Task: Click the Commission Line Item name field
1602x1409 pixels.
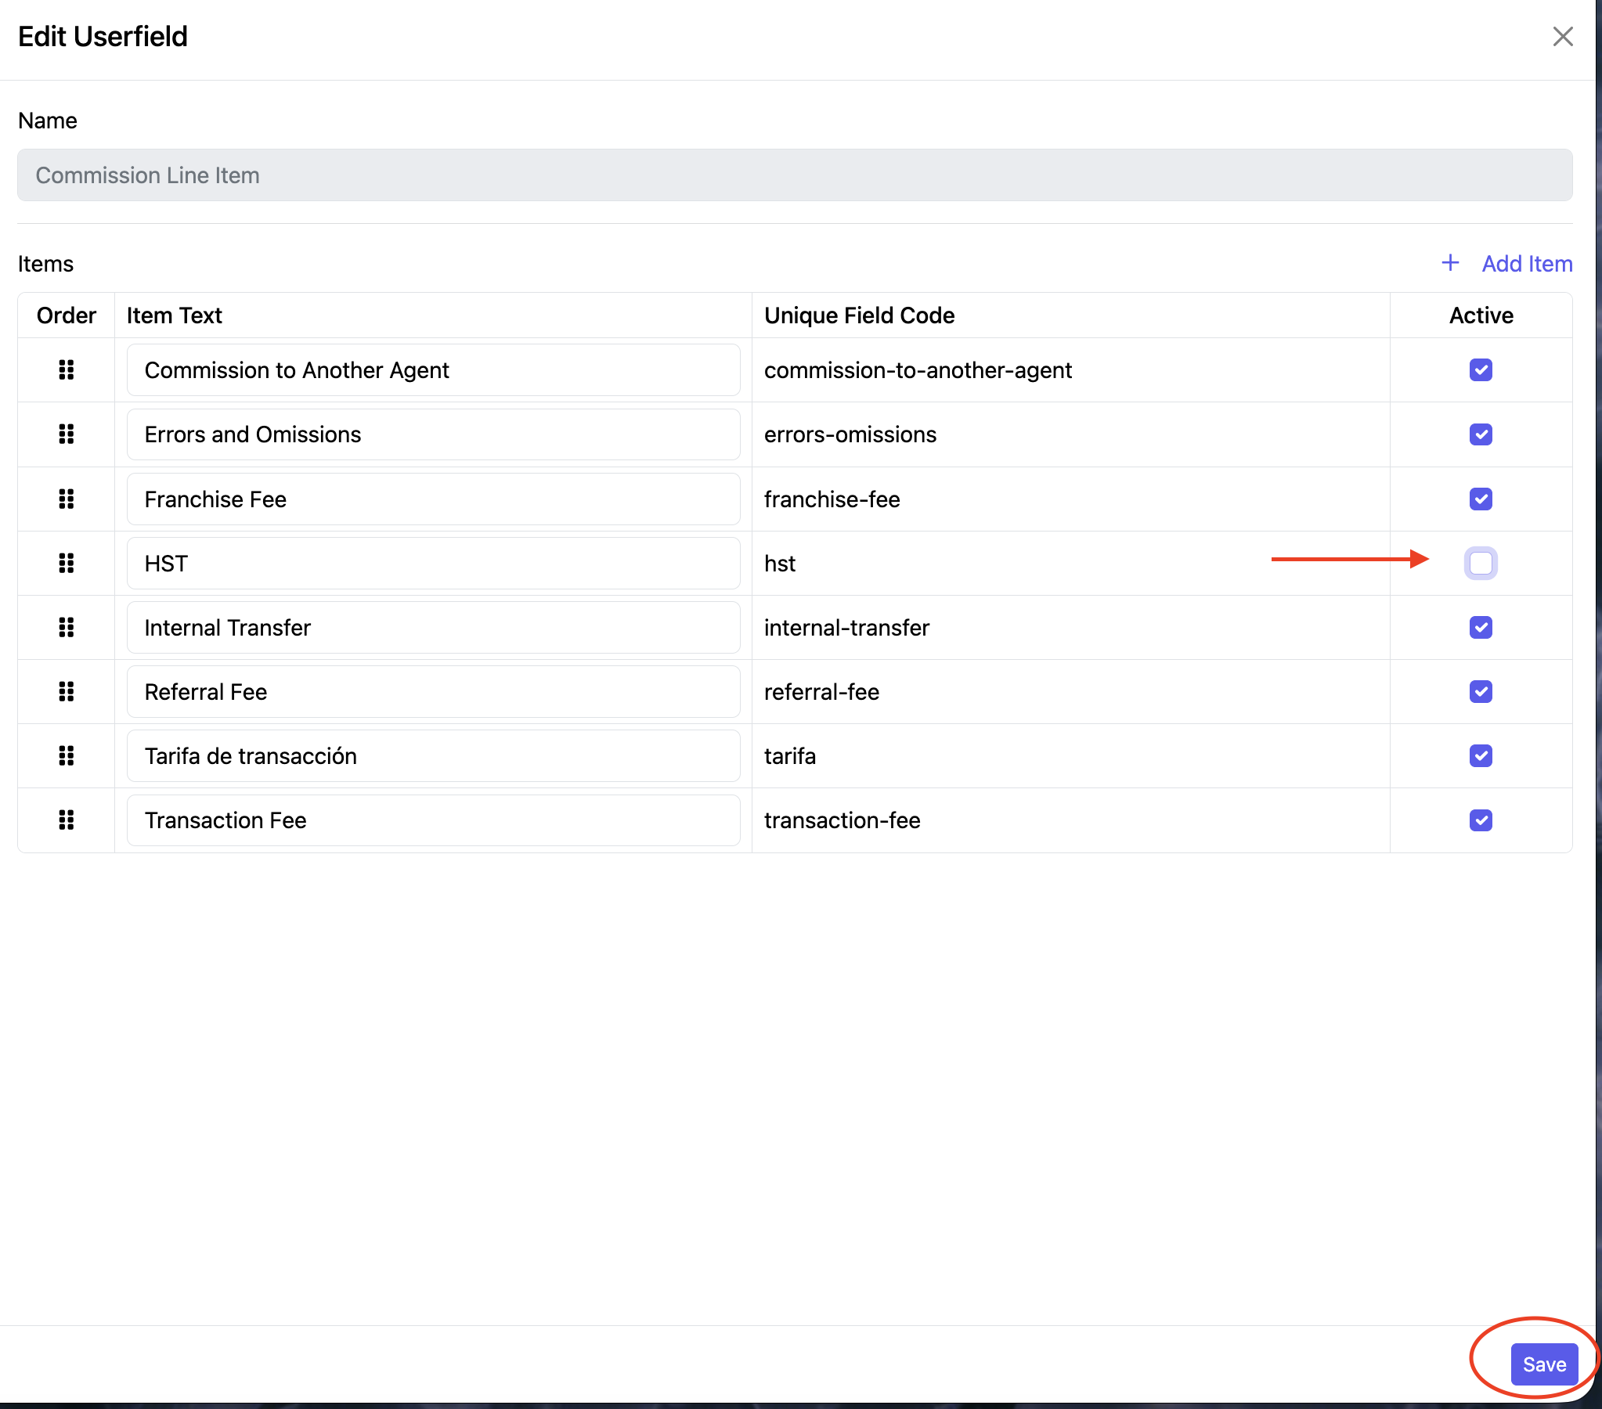Action: (794, 175)
